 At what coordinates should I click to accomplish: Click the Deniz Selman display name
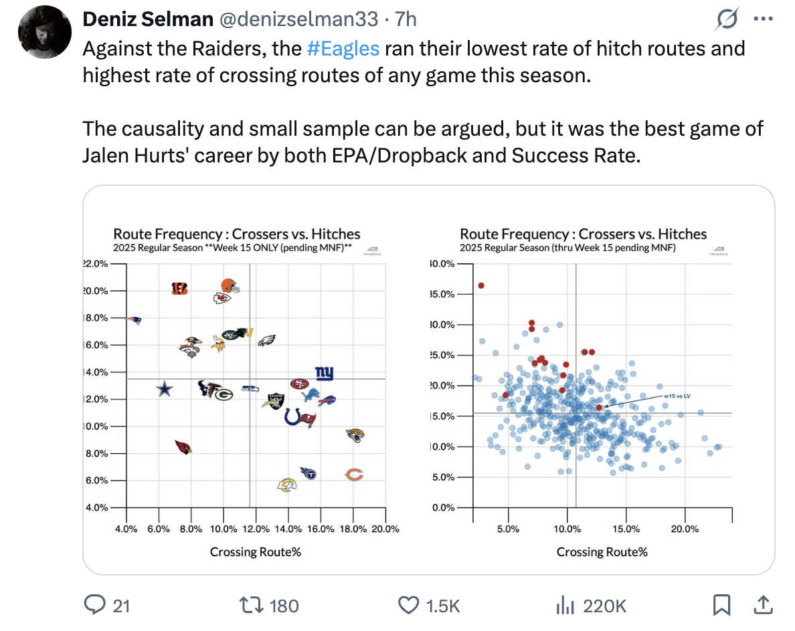147,20
